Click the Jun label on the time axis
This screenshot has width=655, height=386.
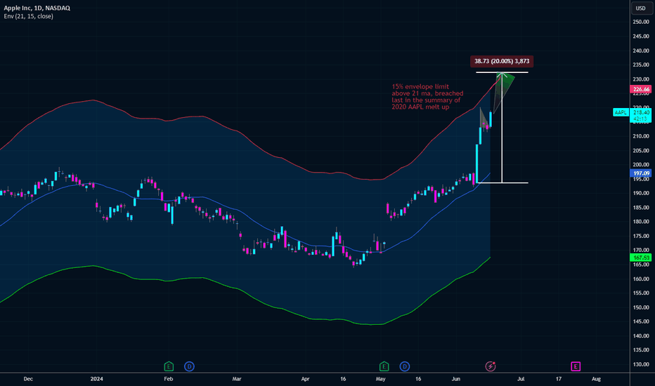[455, 379]
